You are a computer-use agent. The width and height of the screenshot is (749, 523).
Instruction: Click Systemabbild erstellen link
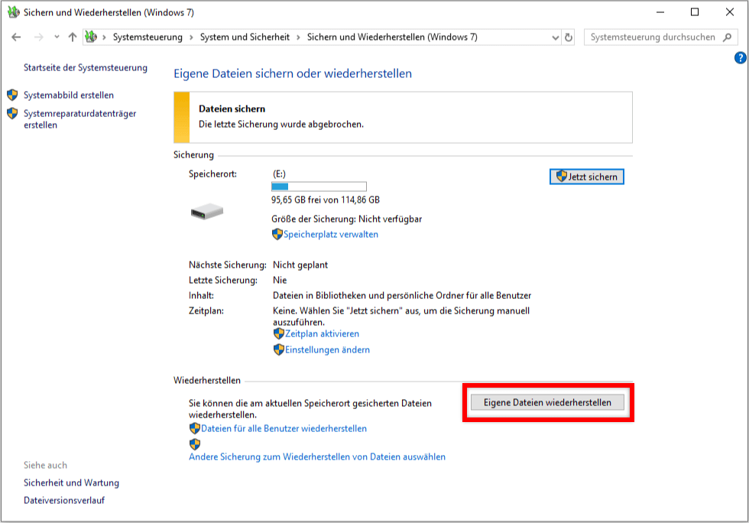point(69,95)
